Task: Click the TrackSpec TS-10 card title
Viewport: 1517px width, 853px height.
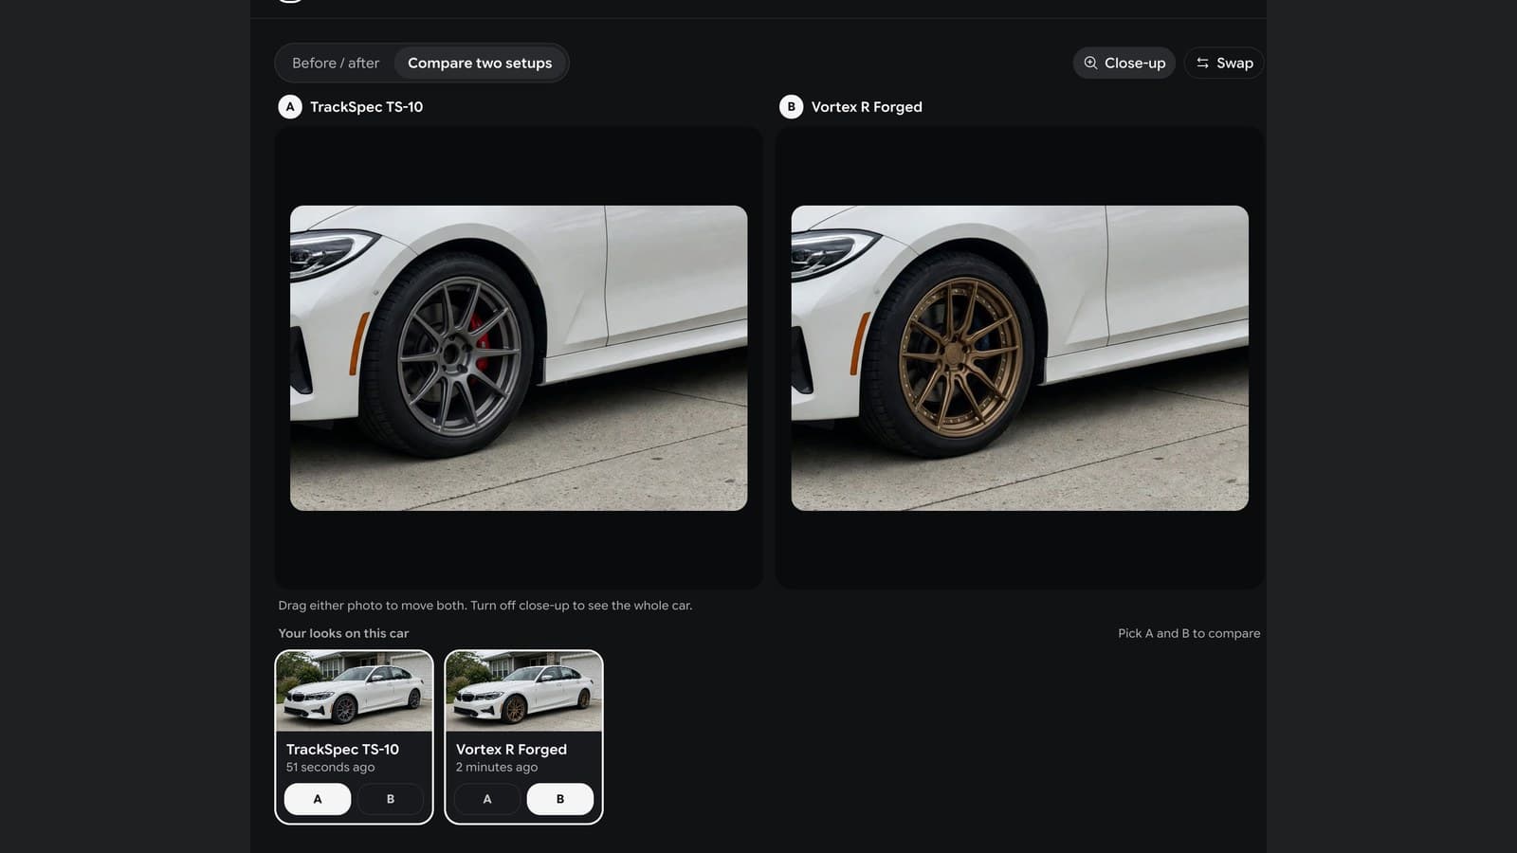Action: point(342,749)
